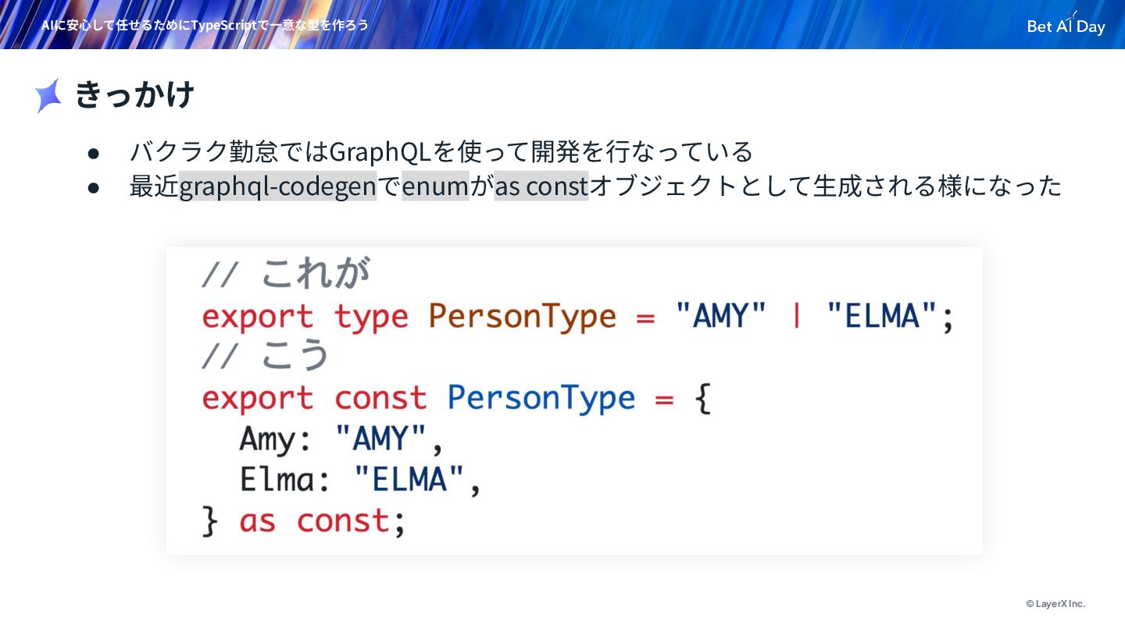The height and width of the screenshot is (632, 1125).
Task: Select the highlighted as const term
Action: 541,186
